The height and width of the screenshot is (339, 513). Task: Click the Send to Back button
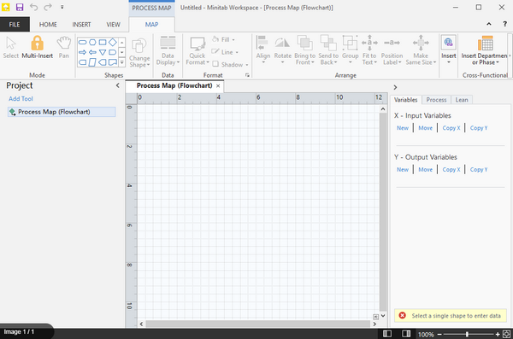coord(328,50)
